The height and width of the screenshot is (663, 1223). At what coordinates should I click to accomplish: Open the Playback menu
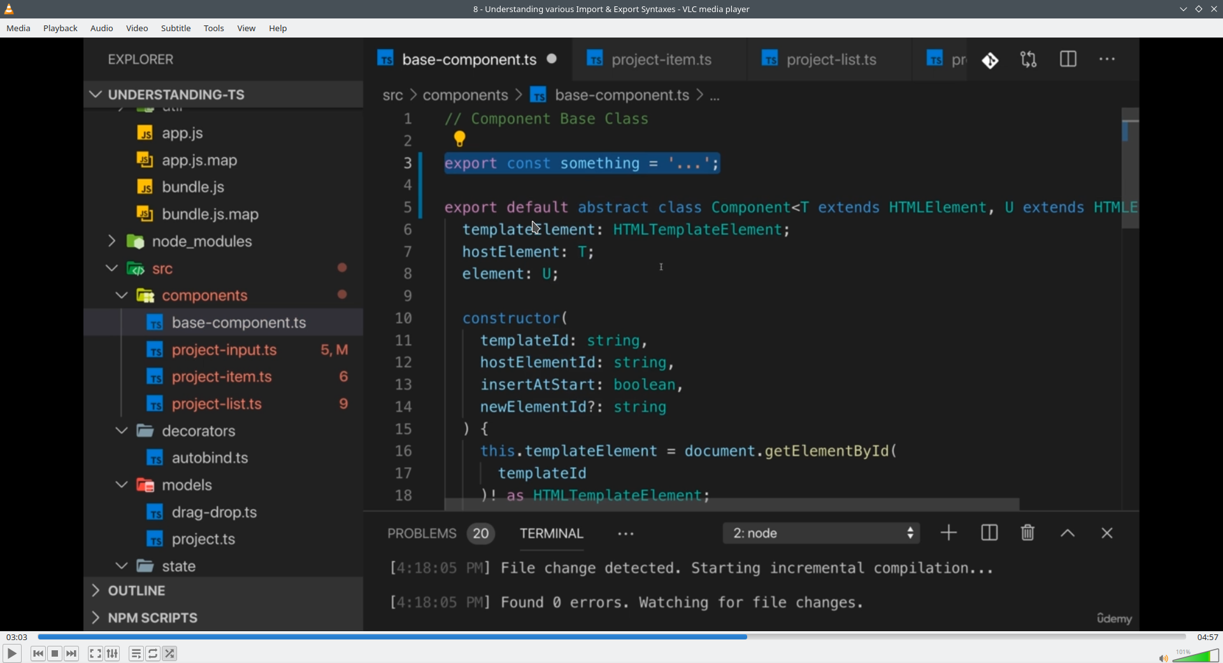click(61, 29)
